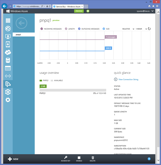Click the ACCESS KEY key icon
The image size is (161, 165).
tap(66, 159)
